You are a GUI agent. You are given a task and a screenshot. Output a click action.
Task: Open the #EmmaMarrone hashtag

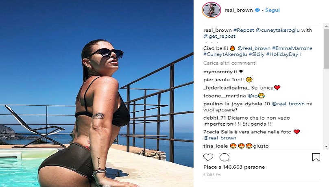(x=292, y=48)
